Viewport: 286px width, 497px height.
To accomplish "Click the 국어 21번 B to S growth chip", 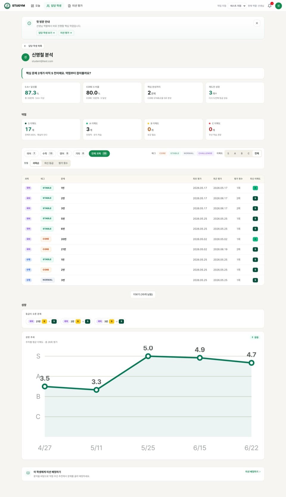I will point(42,321).
